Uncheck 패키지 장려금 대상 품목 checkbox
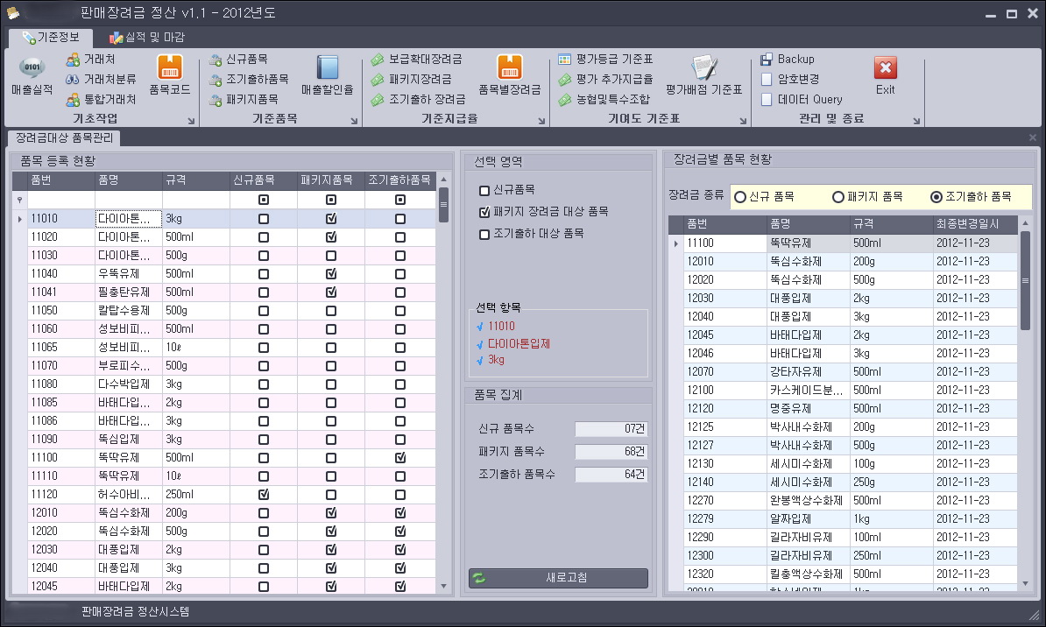 pyautogui.click(x=484, y=212)
